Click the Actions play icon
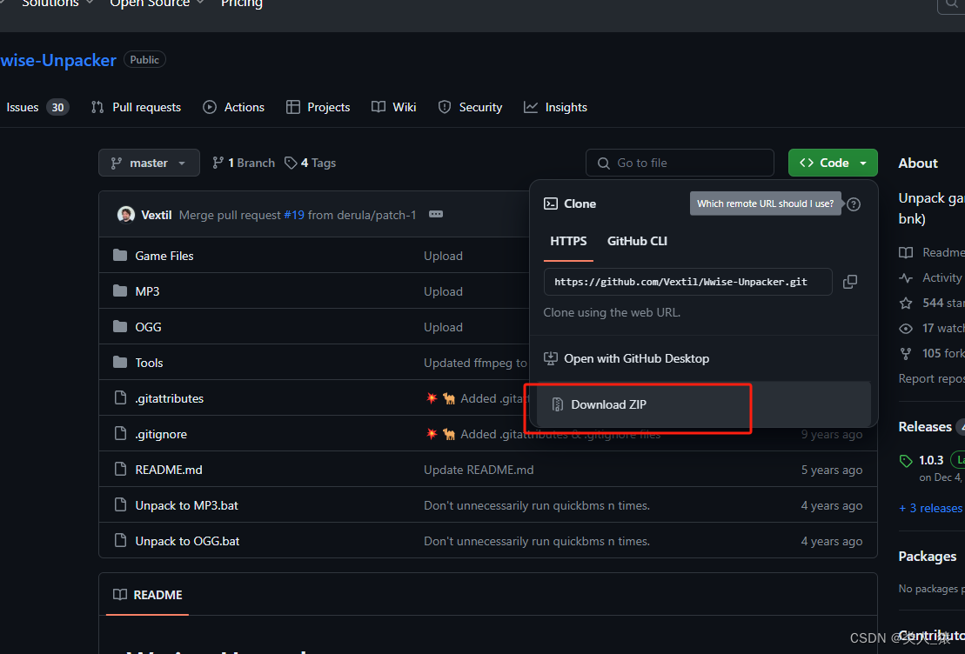This screenshot has height=654, width=965. click(x=210, y=107)
